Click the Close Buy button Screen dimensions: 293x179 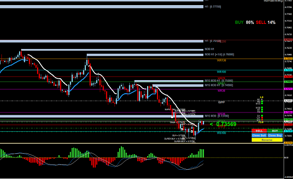[275, 135]
